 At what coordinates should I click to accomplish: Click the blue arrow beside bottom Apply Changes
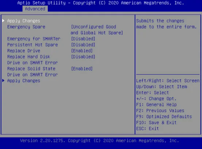pos(3,81)
